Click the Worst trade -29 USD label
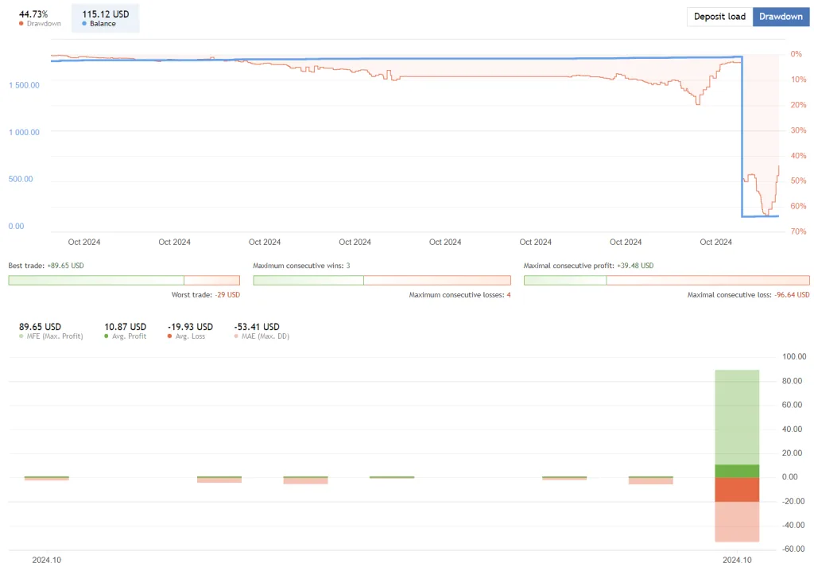The image size is (814, 567). (205, 294)
